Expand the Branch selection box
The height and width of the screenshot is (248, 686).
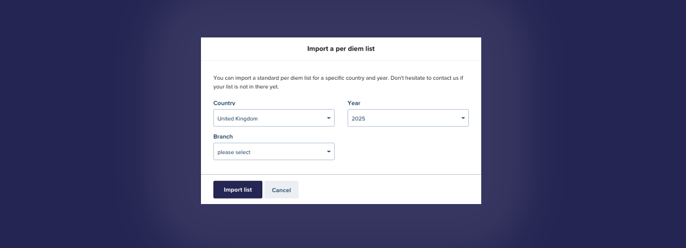tap(274, 151)
